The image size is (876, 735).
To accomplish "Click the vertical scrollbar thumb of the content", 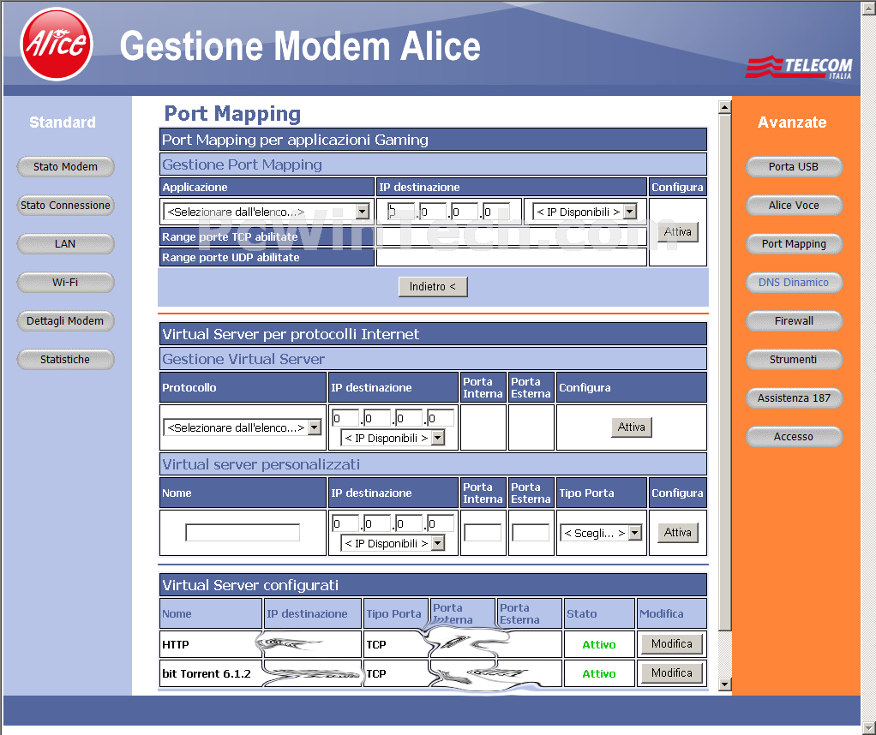I will 724,373.
